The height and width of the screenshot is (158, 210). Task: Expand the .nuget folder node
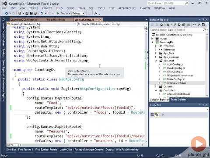(152, 39)
